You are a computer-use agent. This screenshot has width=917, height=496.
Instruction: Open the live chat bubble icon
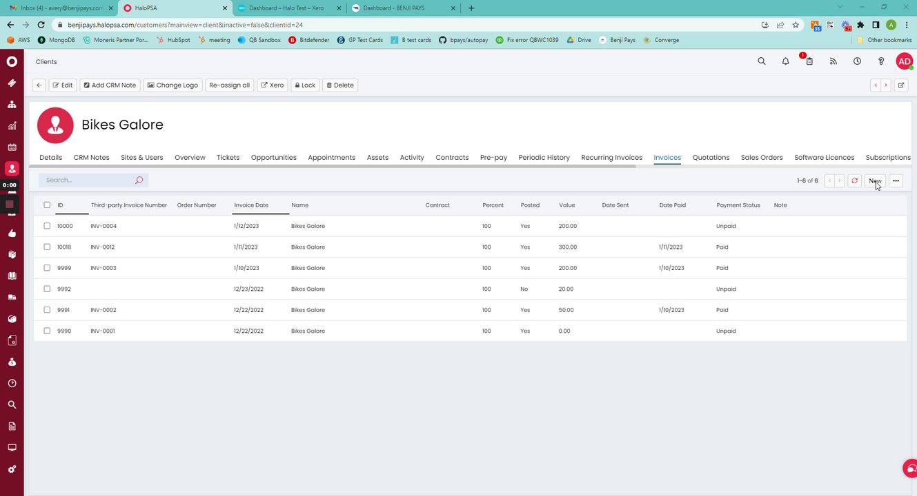coord(910,468)
